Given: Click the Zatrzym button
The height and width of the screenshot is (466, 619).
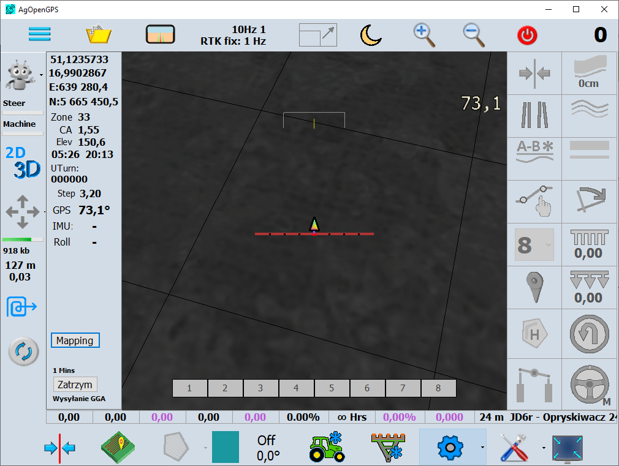Looking at the screenshot, I should tap(75, 385).
